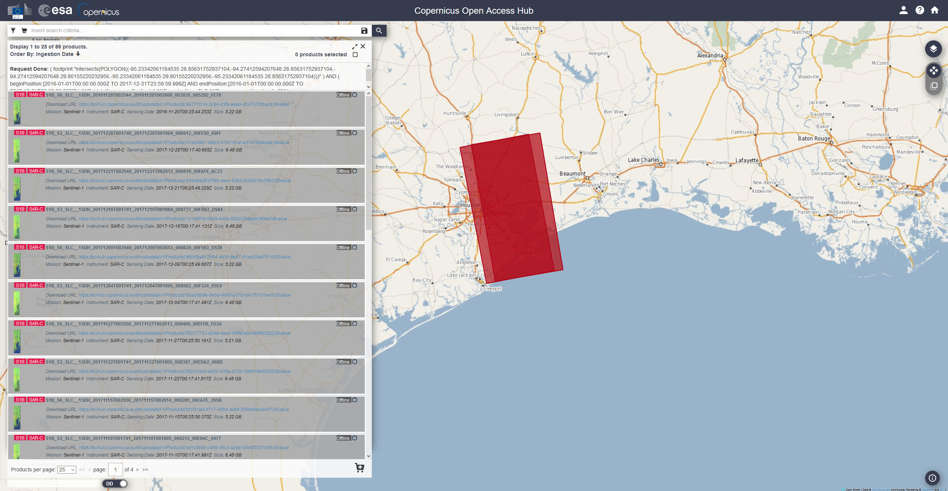Open download URL for product b8446a05
Image resolution: width=948 pixels, height=491 pixels.
pyautogui.click(x=185, y=181)
